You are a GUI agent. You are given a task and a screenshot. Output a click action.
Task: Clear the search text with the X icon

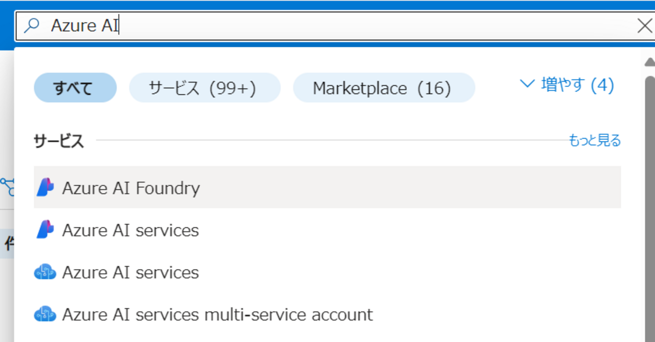(x=644, y=26)
